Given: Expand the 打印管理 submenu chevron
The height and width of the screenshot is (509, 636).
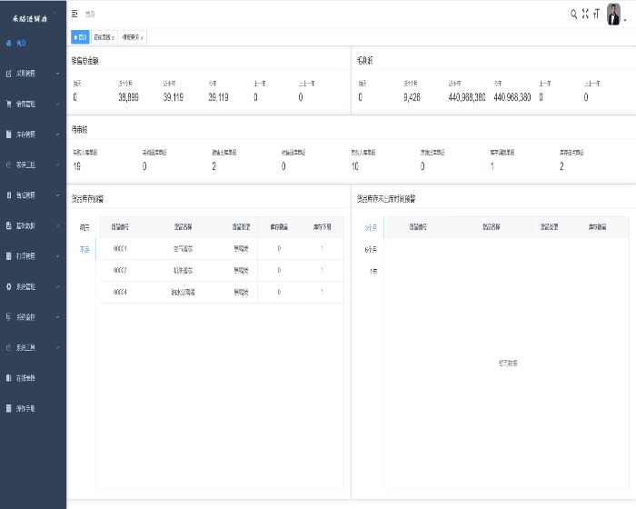Looking at the screenshot, I should click(57, 256).
